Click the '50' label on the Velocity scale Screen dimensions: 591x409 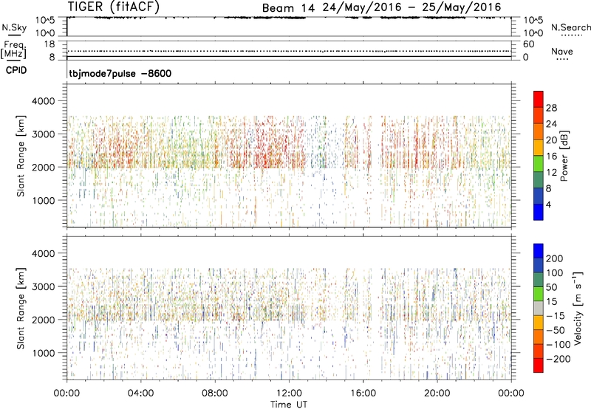pyautogui.click(x=551, y=287)
